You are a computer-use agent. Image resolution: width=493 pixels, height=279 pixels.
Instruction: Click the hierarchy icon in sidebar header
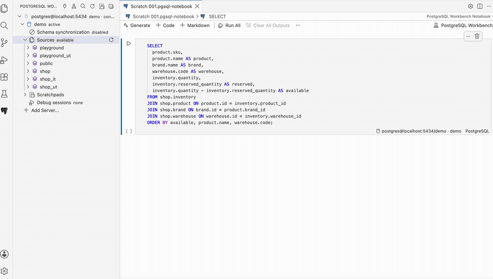[74, 6]
